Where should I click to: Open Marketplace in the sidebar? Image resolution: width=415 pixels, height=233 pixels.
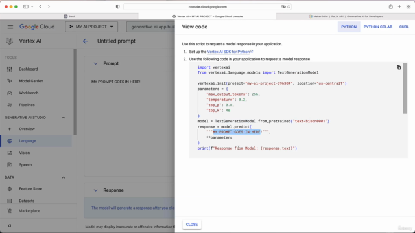click(29, 211)
